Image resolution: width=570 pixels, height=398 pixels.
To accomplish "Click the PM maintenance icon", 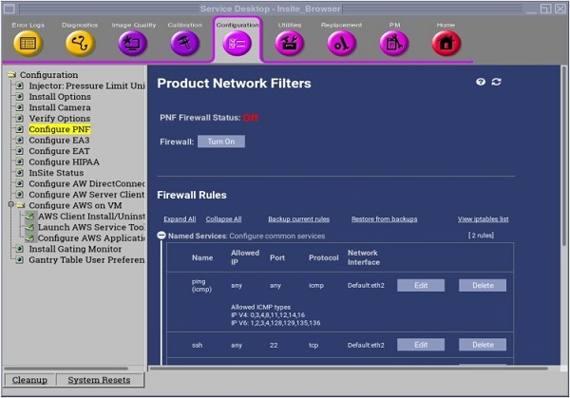I will pyautogui.click(x=393, y=43).
